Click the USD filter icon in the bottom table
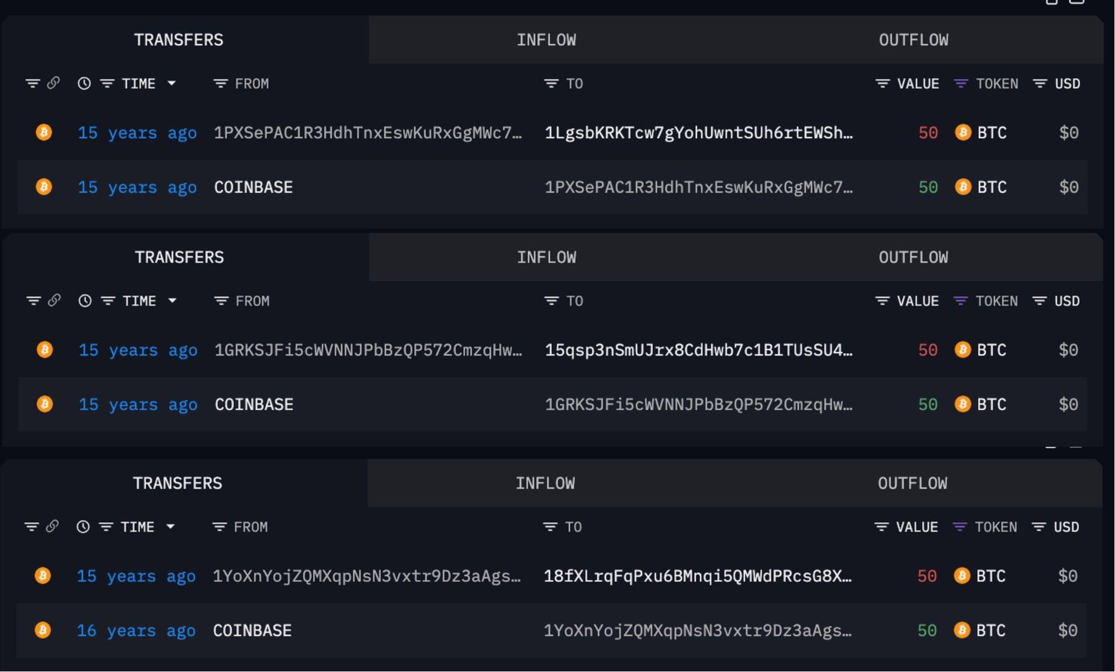 pos(1038,527)
